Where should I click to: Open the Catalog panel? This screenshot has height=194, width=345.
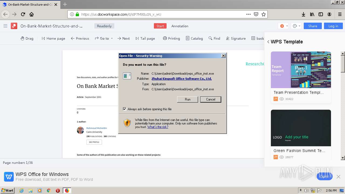click(x=194, y=38)
